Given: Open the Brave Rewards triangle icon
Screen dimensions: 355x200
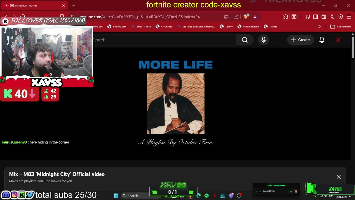Looking at the screenshot, I should (x=255, y=17).
